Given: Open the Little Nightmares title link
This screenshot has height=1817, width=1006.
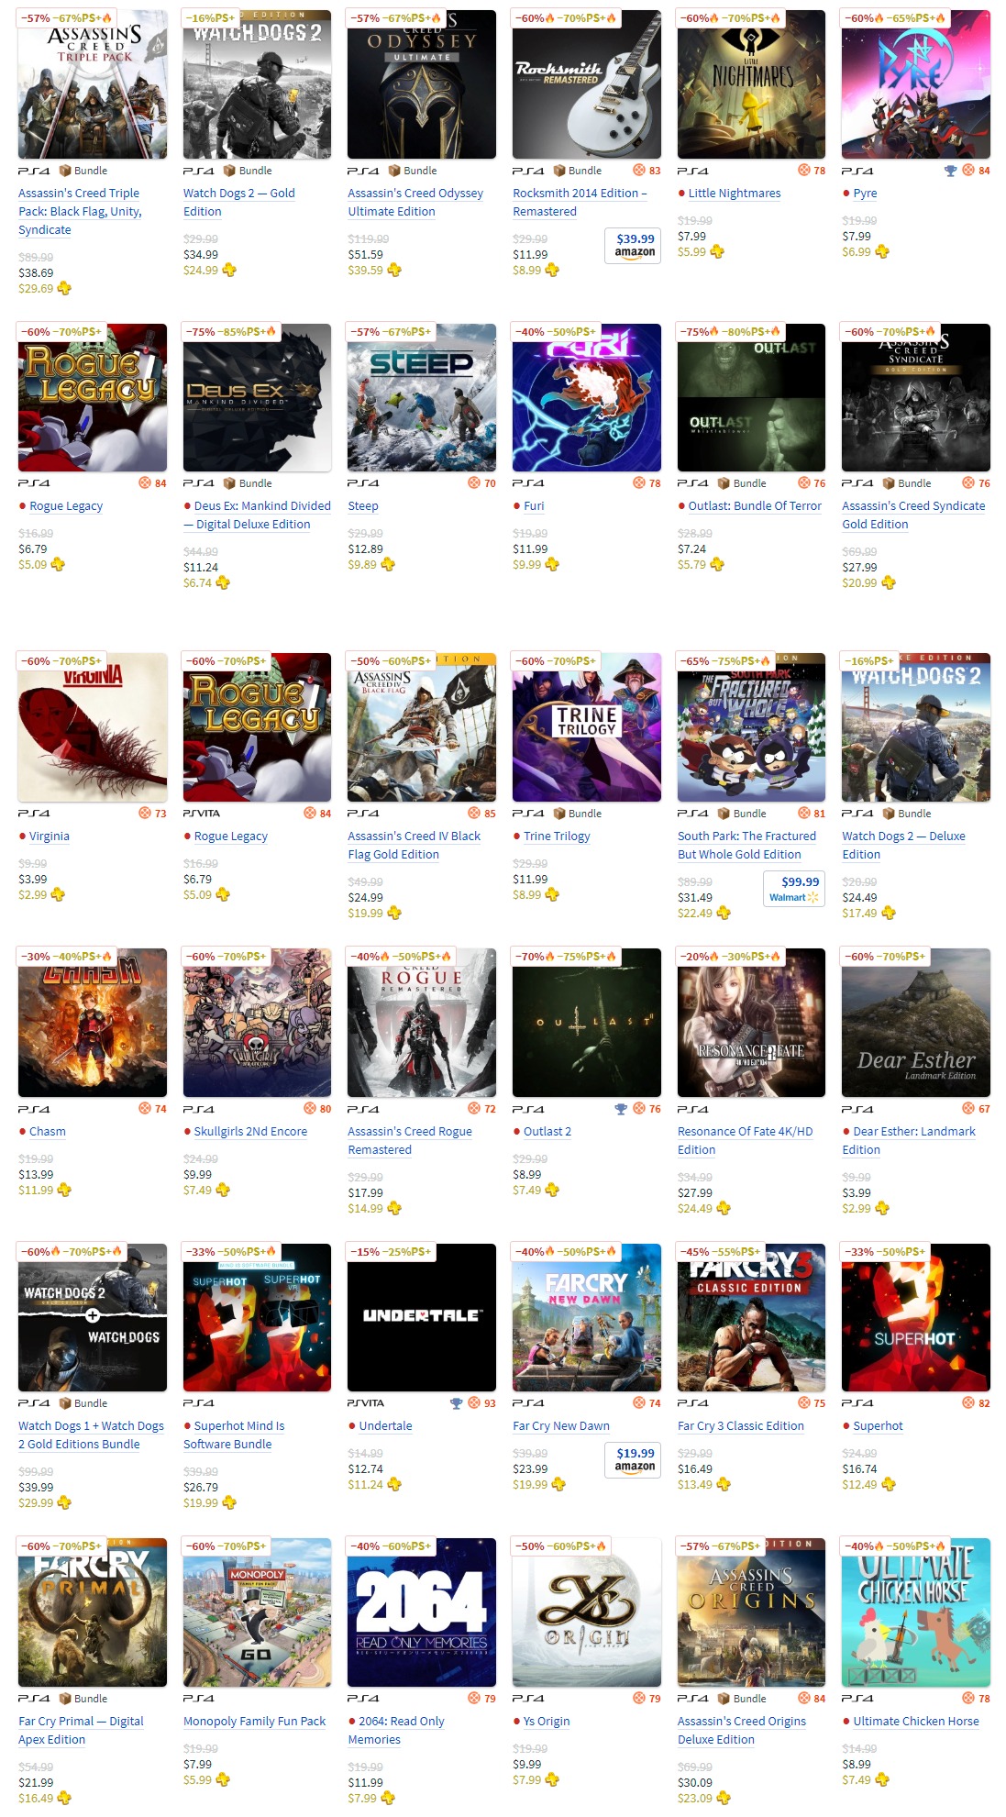Looking at the screenshot, I should click(735, 194).
